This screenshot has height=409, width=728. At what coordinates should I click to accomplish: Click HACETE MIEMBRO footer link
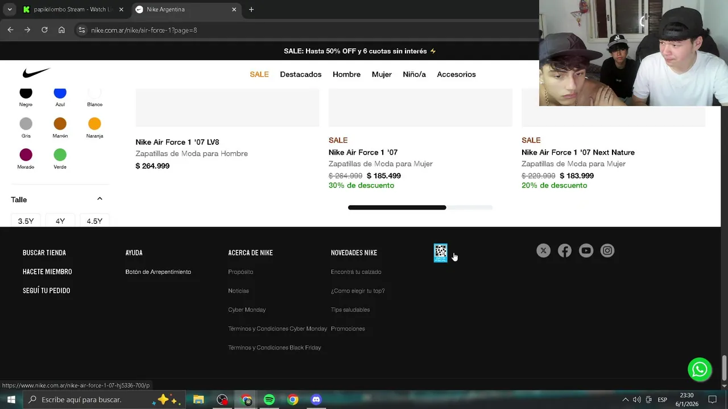point(47,272)
